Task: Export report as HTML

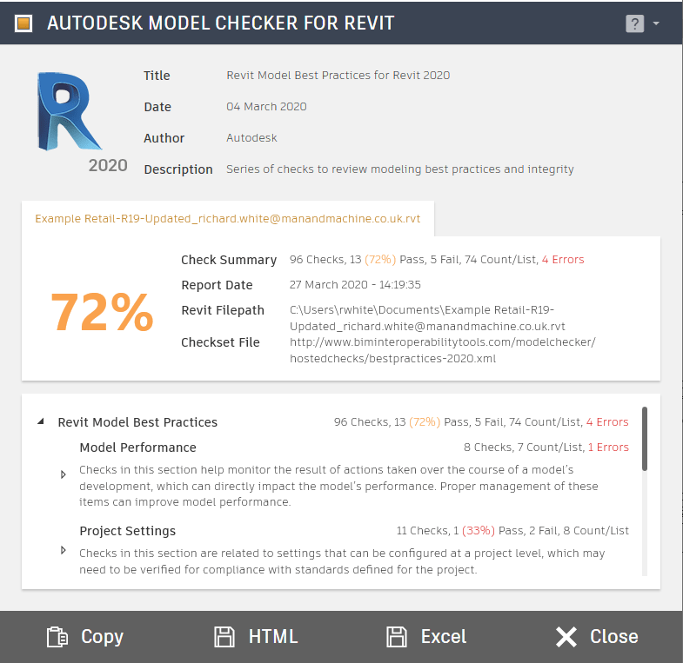Action: click(x=256, y=637)
